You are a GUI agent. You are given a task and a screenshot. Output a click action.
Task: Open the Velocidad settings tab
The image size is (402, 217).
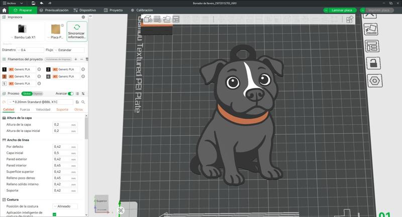point(43,110)
